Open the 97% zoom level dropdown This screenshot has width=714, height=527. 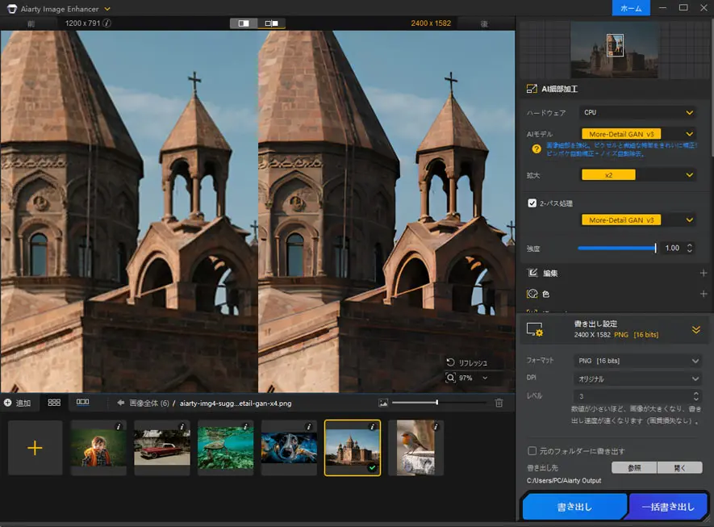pyautogui.click(x=485, y=378)
